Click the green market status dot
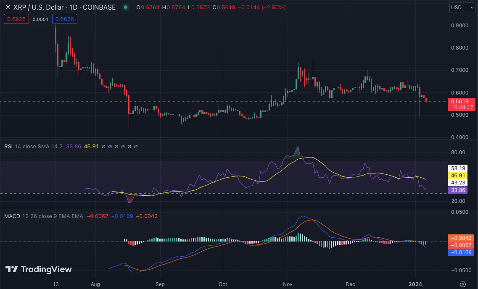Viewport: 478px width, 289px height. pyautogui.click(x=125, y=8)
